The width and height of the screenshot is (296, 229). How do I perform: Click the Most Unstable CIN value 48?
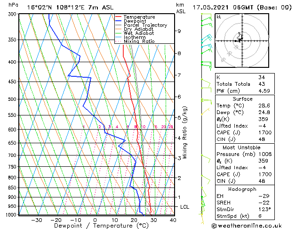(x=262, y=181)
